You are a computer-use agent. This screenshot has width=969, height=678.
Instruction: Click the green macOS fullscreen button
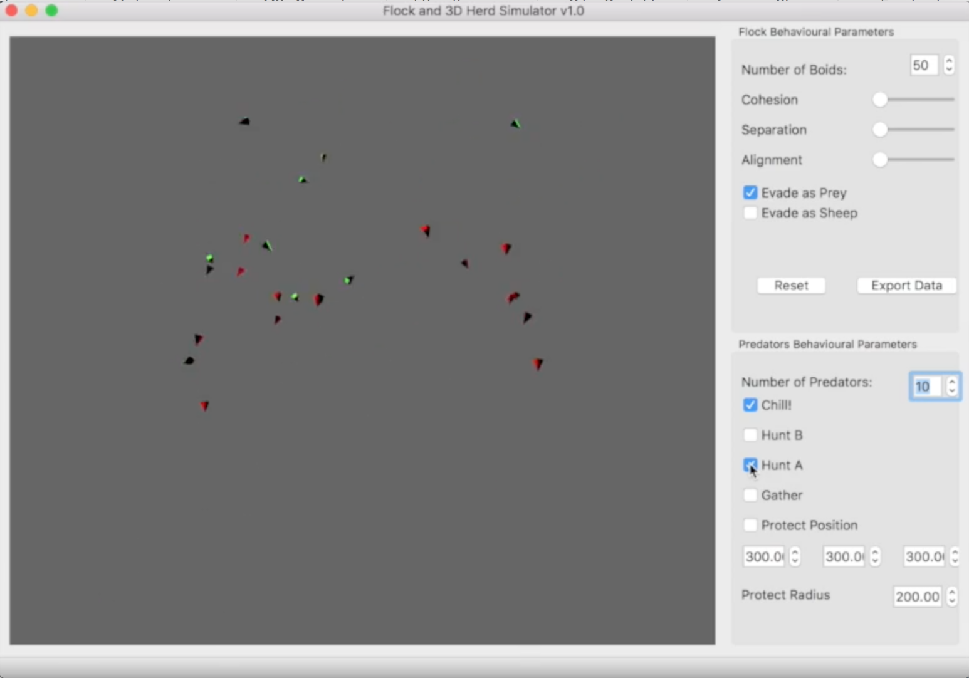[52, 11]
